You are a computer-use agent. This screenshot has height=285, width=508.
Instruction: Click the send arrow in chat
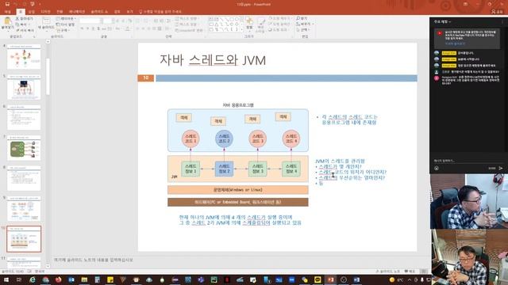(x=501, y=168)
